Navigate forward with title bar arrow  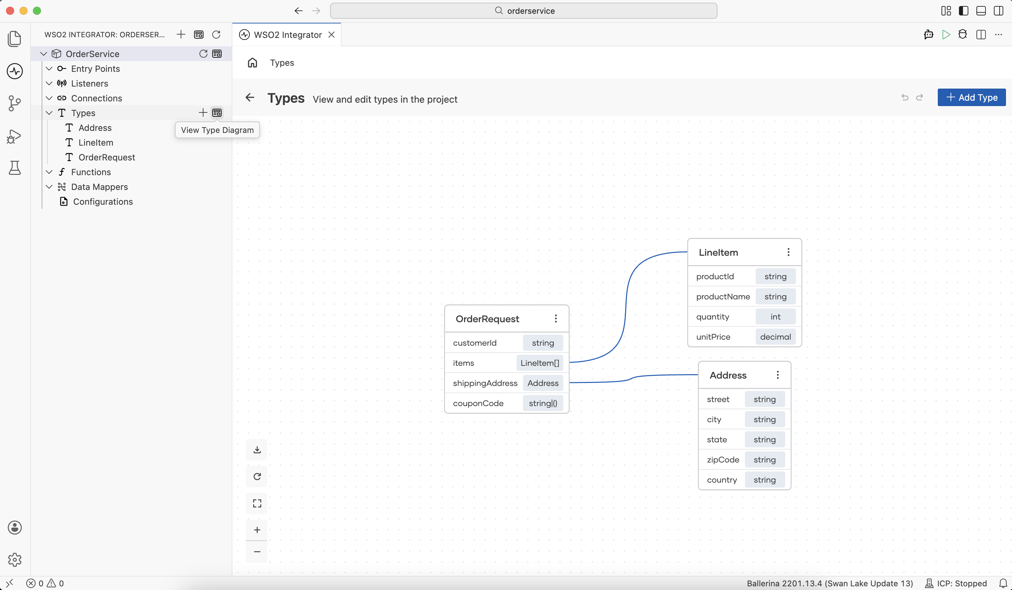[x=316, y=11]
